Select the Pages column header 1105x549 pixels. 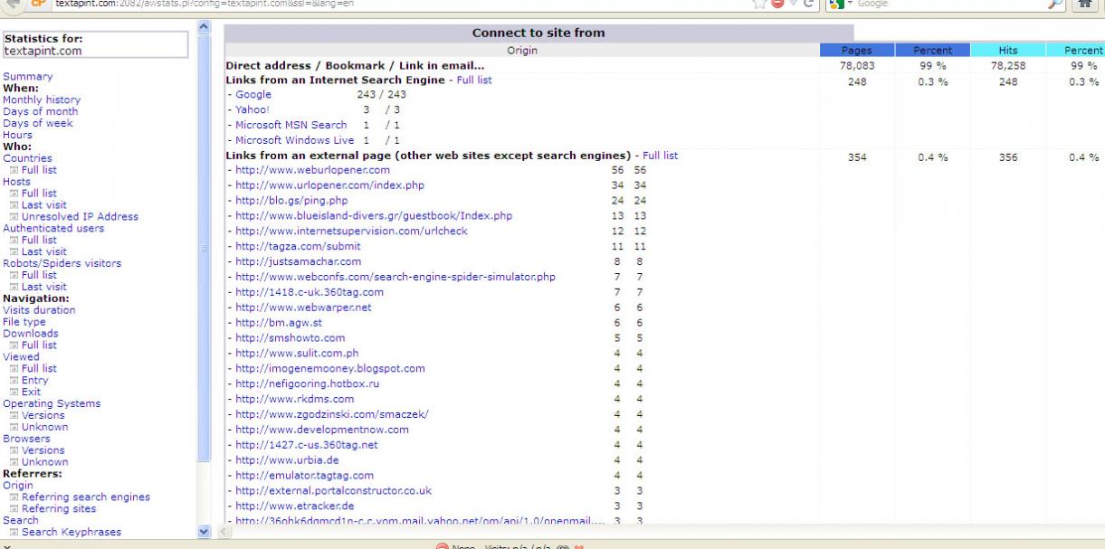click(856, 51)
